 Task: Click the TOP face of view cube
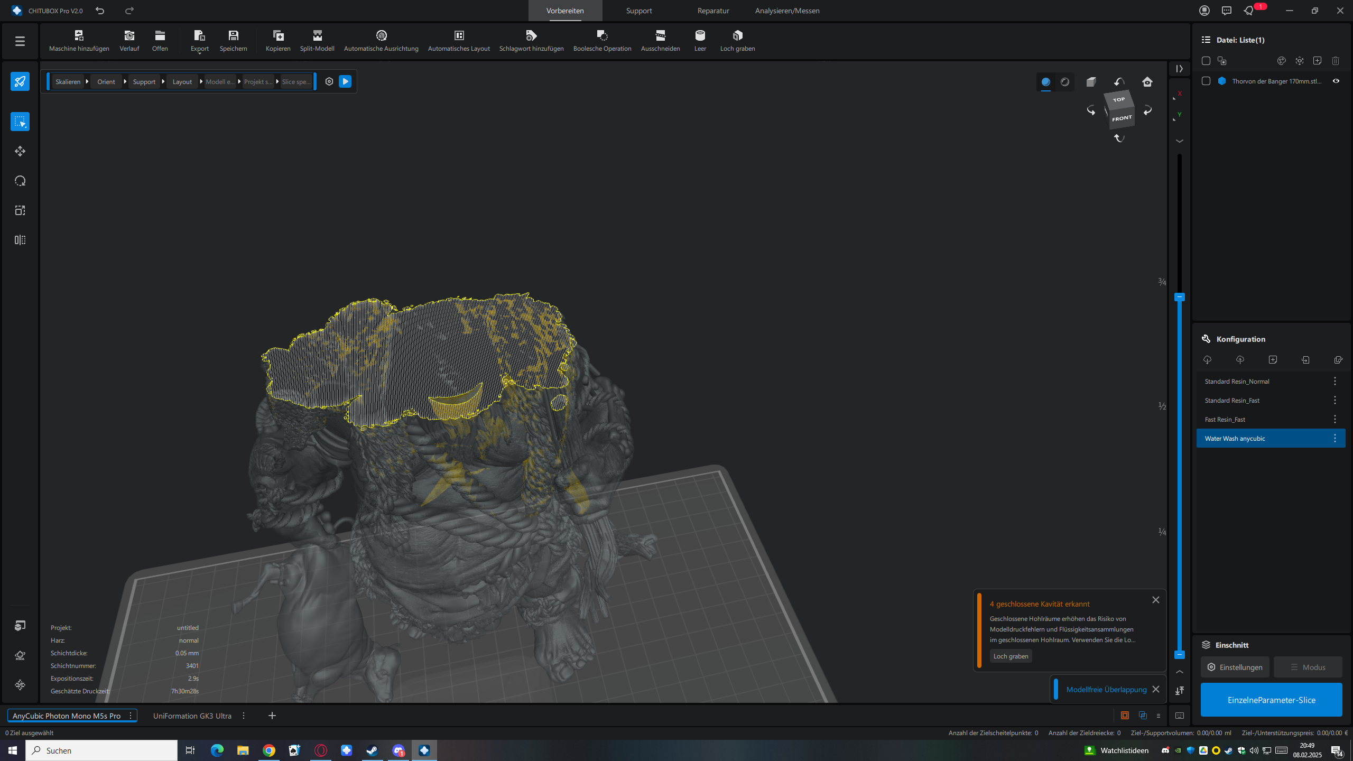pyautogui.click(x=1119, y=99)
